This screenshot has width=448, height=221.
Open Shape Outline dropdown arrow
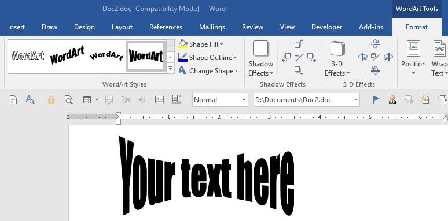coord(235,58)
